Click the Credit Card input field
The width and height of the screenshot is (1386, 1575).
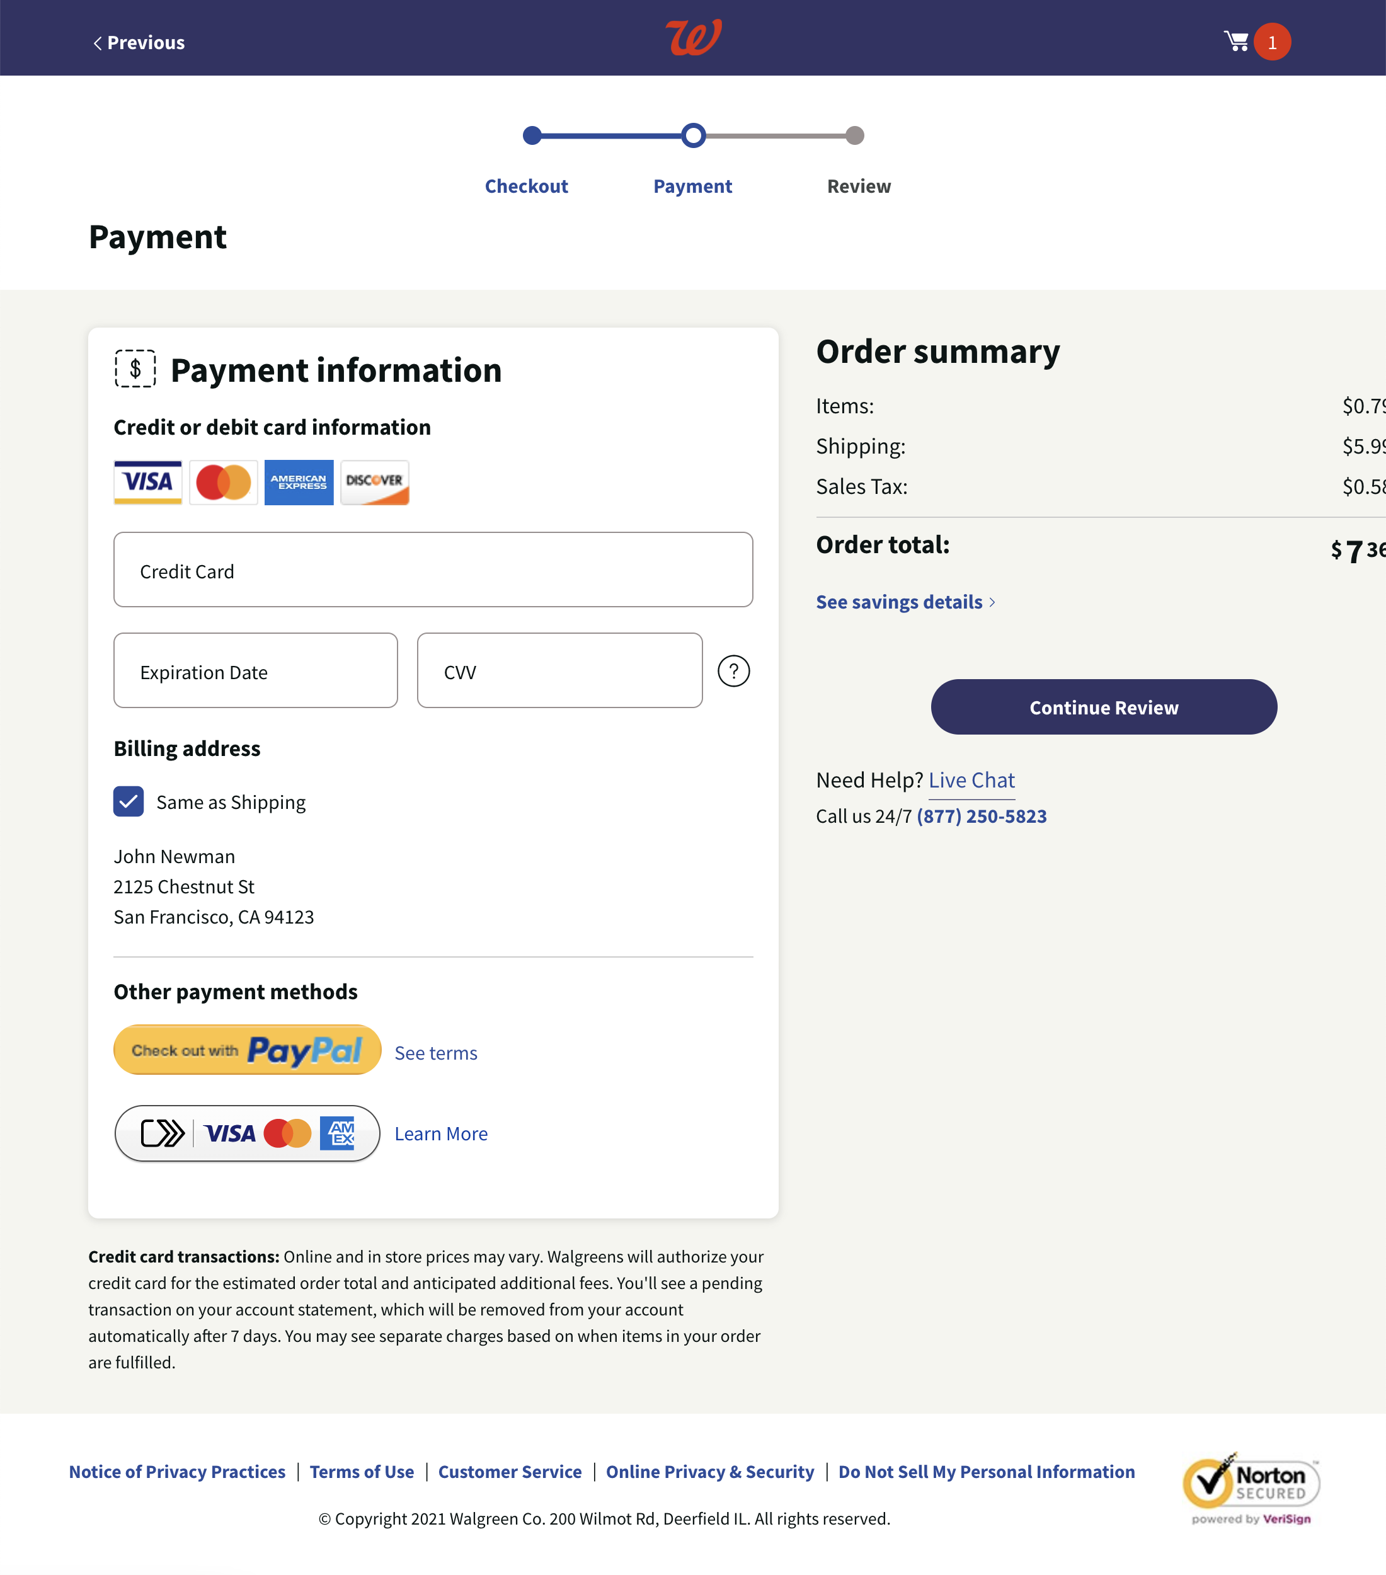(432, 570)
